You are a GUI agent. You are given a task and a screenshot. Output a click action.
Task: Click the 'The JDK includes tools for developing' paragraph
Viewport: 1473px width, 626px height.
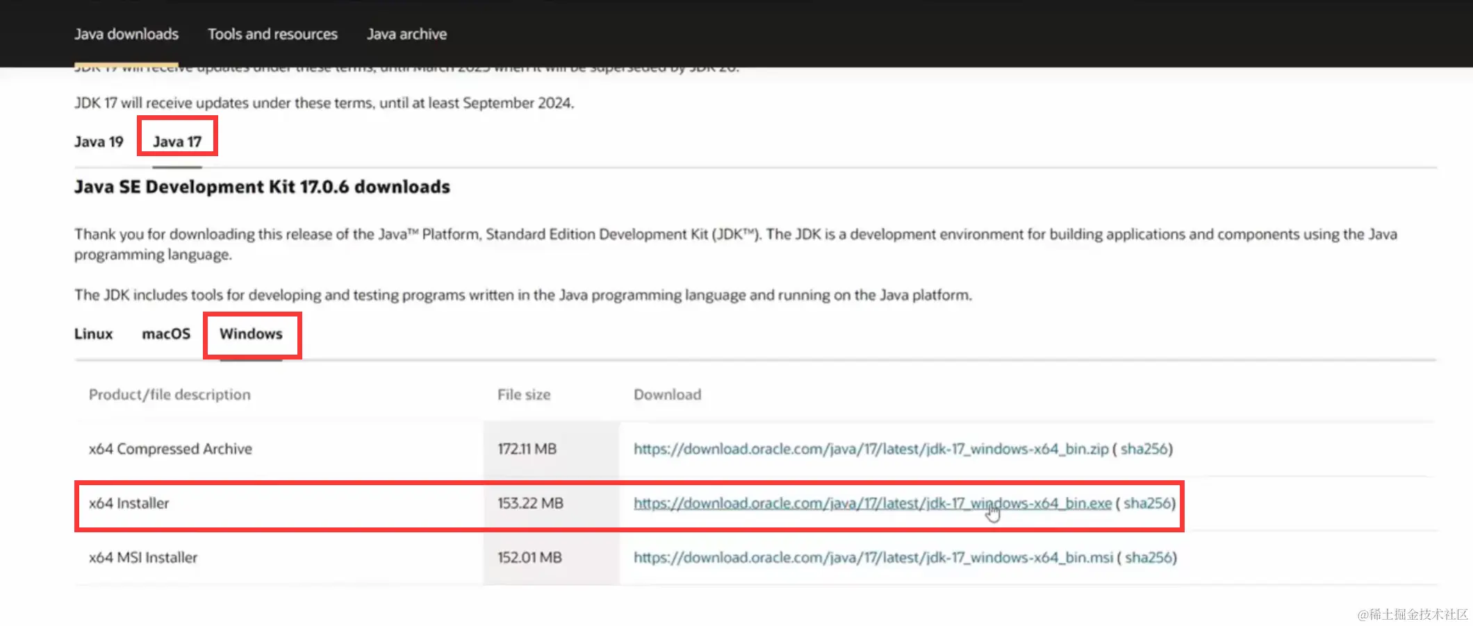point(523,295)
